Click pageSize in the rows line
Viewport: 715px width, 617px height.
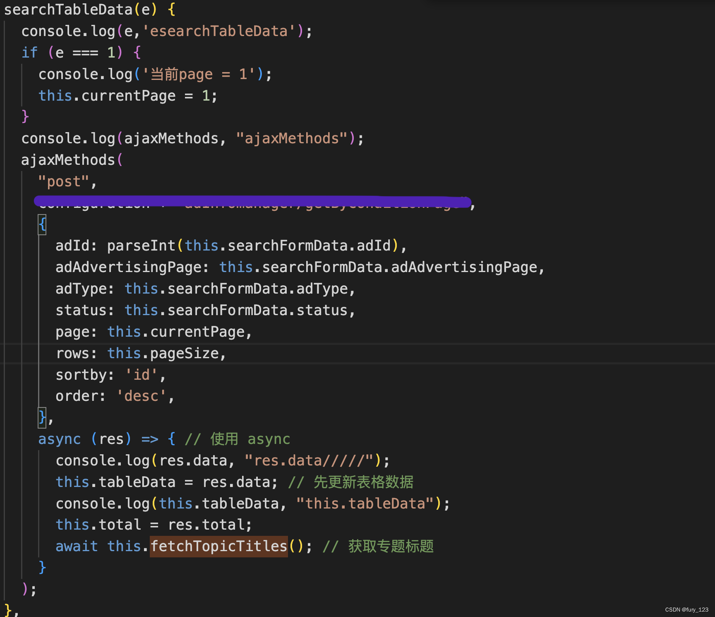pyautogui.click(x=185, y=353)
